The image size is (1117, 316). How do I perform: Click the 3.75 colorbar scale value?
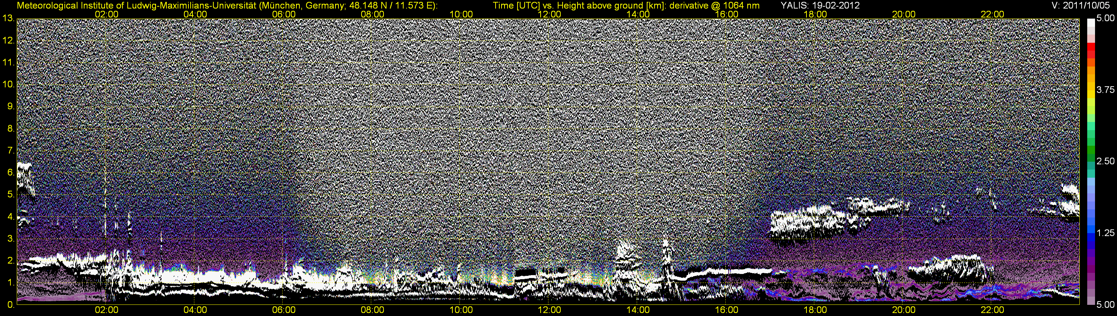click(1105, 90)
